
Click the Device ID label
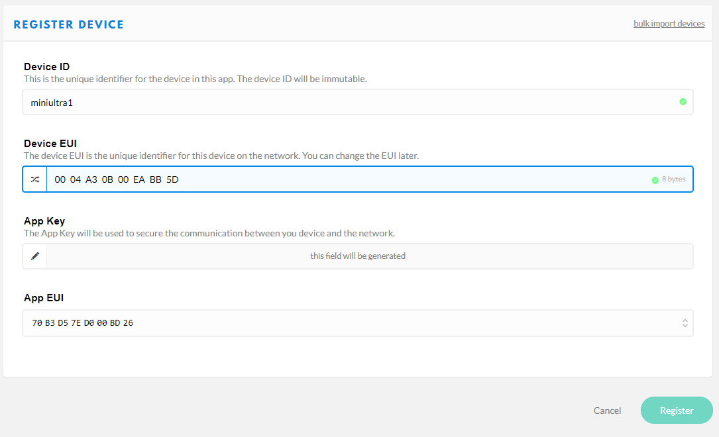coord(46,67)
